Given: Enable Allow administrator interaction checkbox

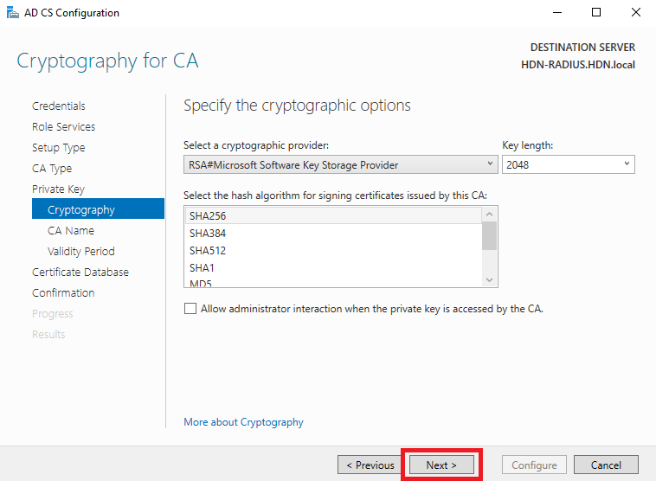Looking at the screenshot, I should click(x=190, y=309).
